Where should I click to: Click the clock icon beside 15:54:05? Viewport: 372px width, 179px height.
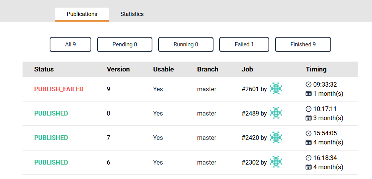coord(309,133)
